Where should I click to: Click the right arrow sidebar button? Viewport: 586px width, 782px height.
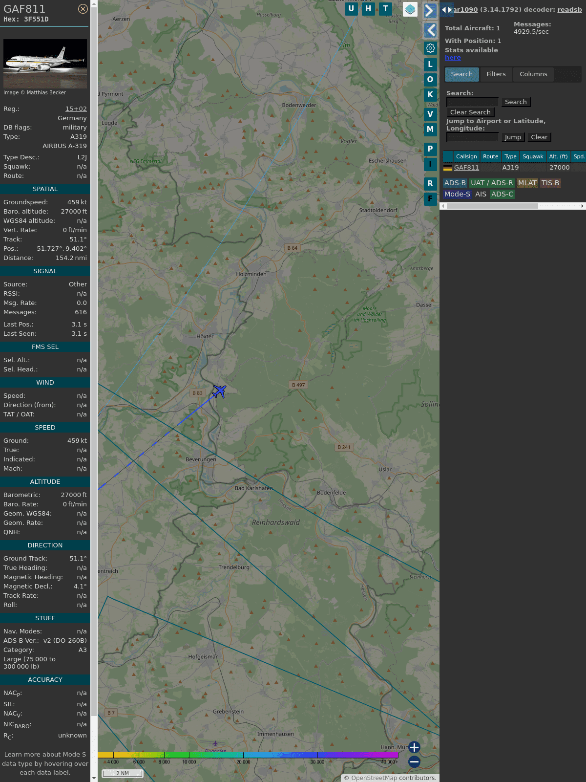pos(430,10)
